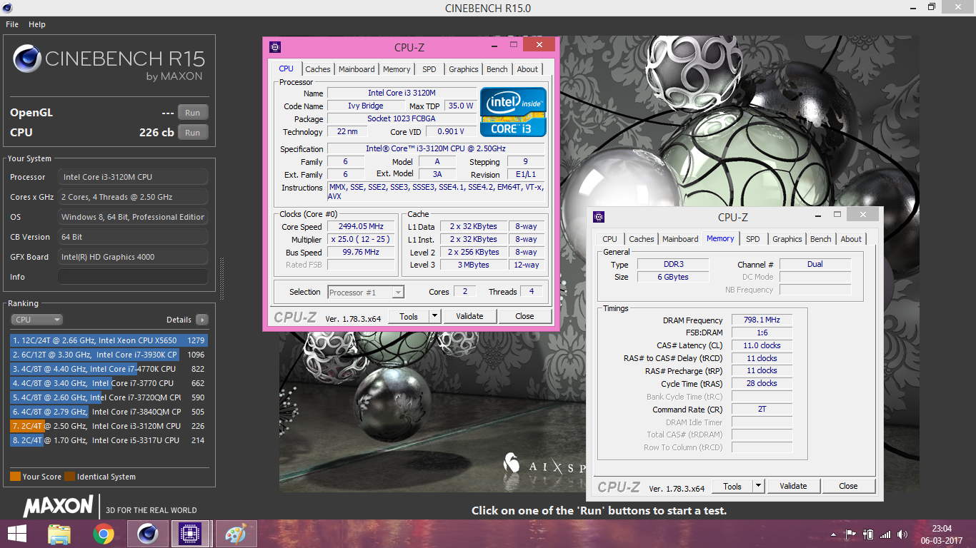Open Tools dropdown arrow in pink CPU-Z window
The image size is (976, 548).
[434, 316]
